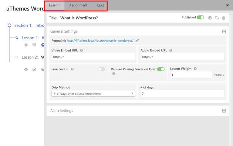Switch to the Quiz tab
The image size is (233, 146).
point(100,5)
